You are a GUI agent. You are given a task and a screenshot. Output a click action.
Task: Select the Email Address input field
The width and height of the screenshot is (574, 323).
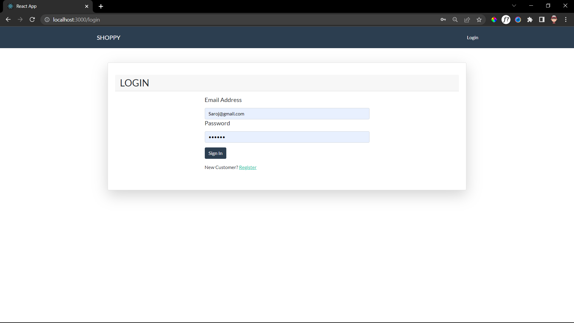coord(287,114)
